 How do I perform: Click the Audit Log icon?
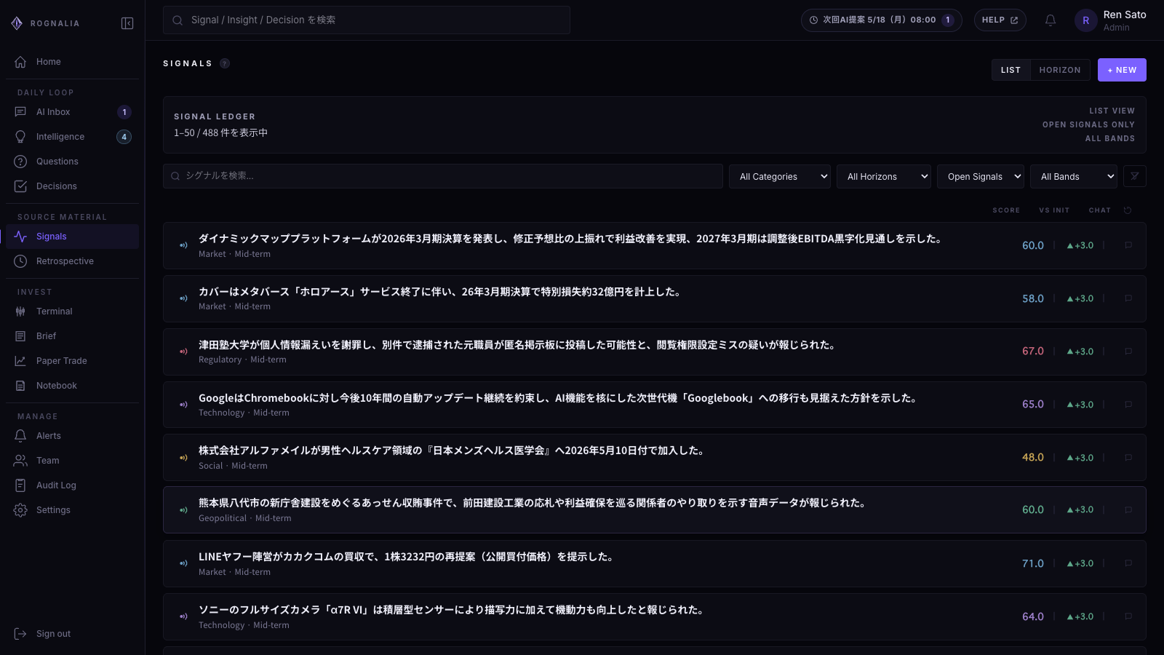click(20, 485)
